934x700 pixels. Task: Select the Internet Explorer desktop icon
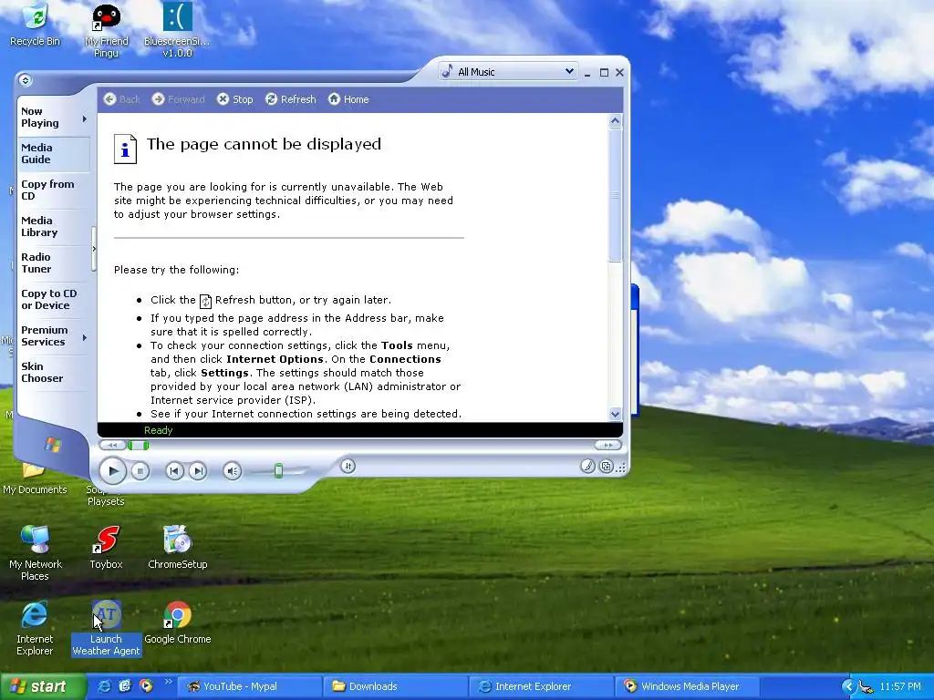[x=35, y=629]
